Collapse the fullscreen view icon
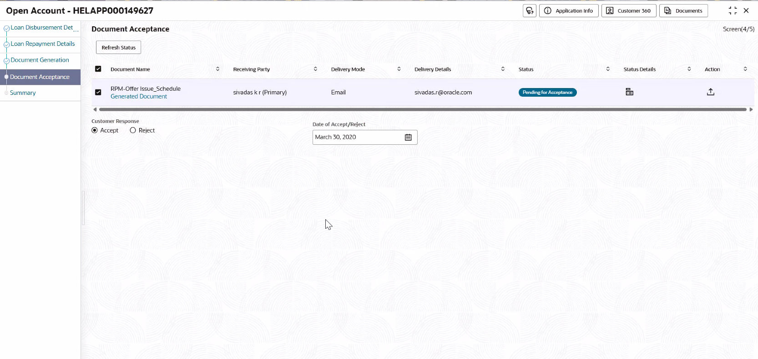Image resolution: width=758 pixels, height=359 pixels. coord(733,11)
